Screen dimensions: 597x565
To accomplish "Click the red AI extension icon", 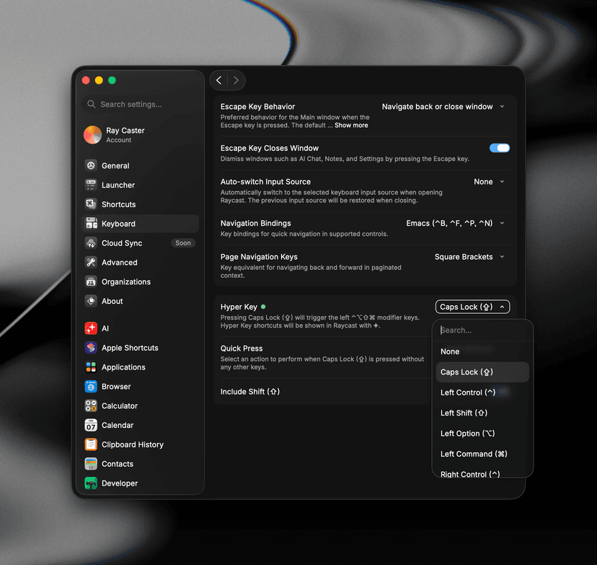I will pyautogui.click(x=91, y=328).
